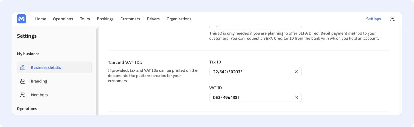This screenshot has height=127, width=414.
Task: Open the Operations menu item
Action: pos(63,19)
